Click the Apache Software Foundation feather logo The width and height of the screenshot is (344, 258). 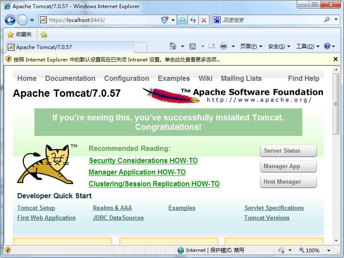(x=233, y=95)
